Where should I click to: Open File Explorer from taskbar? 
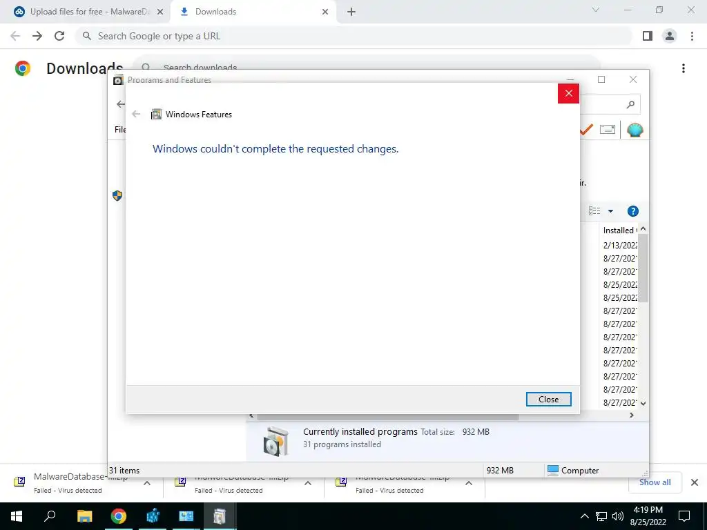(84, 516)
